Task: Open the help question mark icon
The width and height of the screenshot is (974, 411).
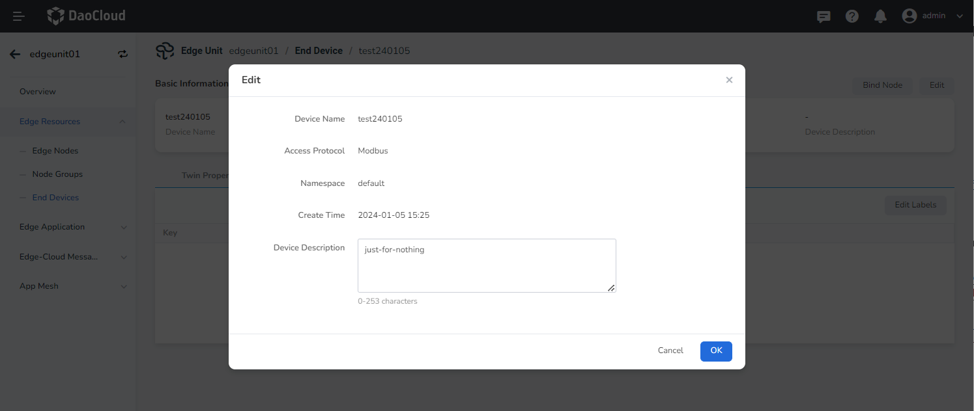Action: 852,16
